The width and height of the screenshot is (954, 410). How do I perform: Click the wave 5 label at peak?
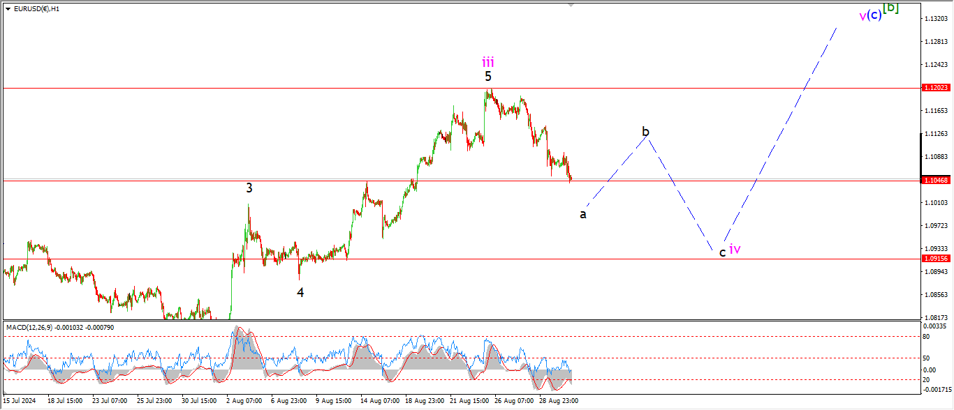(488, 77)
